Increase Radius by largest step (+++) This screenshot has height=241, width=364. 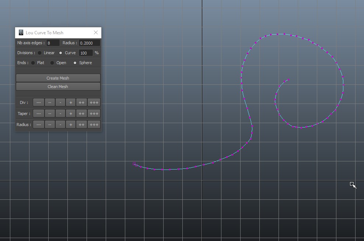[x=94, y=125]
